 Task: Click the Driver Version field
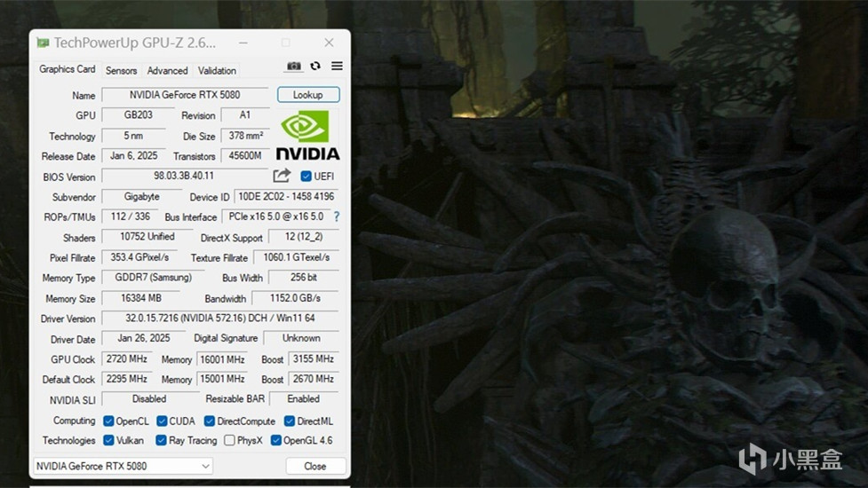(220, 319)
